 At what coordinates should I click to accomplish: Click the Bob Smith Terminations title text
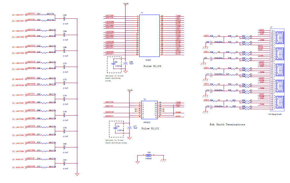pos(227,124)
